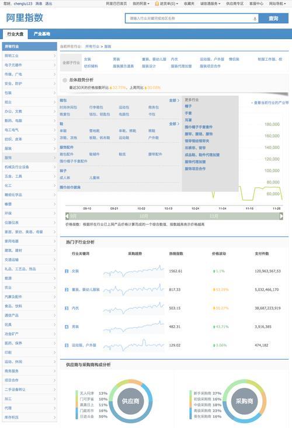Click the 热销指数 column header

[x=176, y=254]
